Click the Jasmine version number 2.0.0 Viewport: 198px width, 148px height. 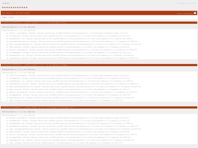(14, 3)
